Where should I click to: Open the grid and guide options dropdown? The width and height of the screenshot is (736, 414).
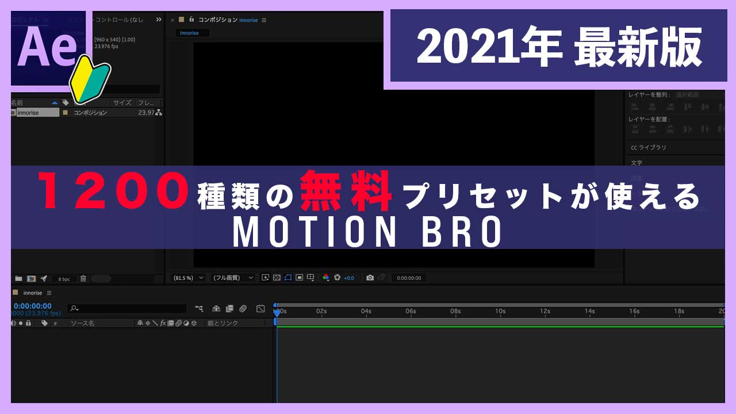[x=310, y=277]
